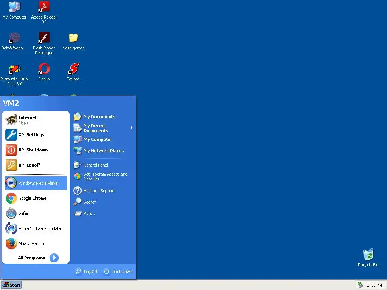Viewport: 387px width, 290px height.
Task: Click the Shut Down button
Action: [x=118, y=271]
